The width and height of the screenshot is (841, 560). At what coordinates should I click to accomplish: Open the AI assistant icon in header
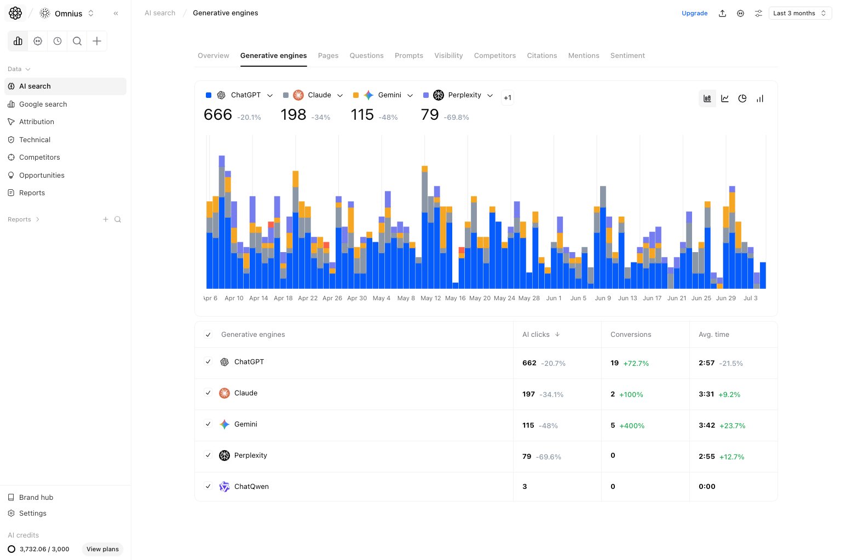coord(740,13)
